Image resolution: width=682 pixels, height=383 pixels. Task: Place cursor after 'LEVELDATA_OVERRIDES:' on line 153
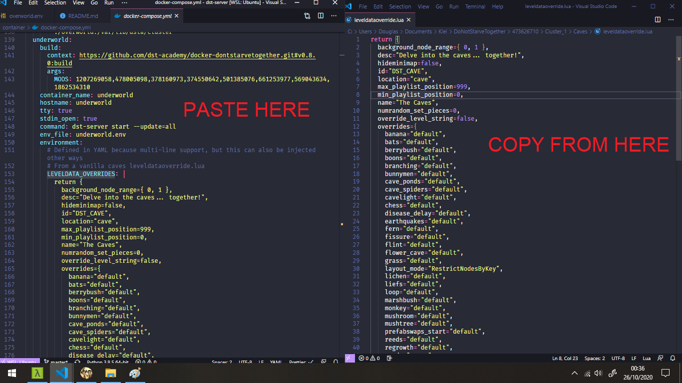click(120, 174)
